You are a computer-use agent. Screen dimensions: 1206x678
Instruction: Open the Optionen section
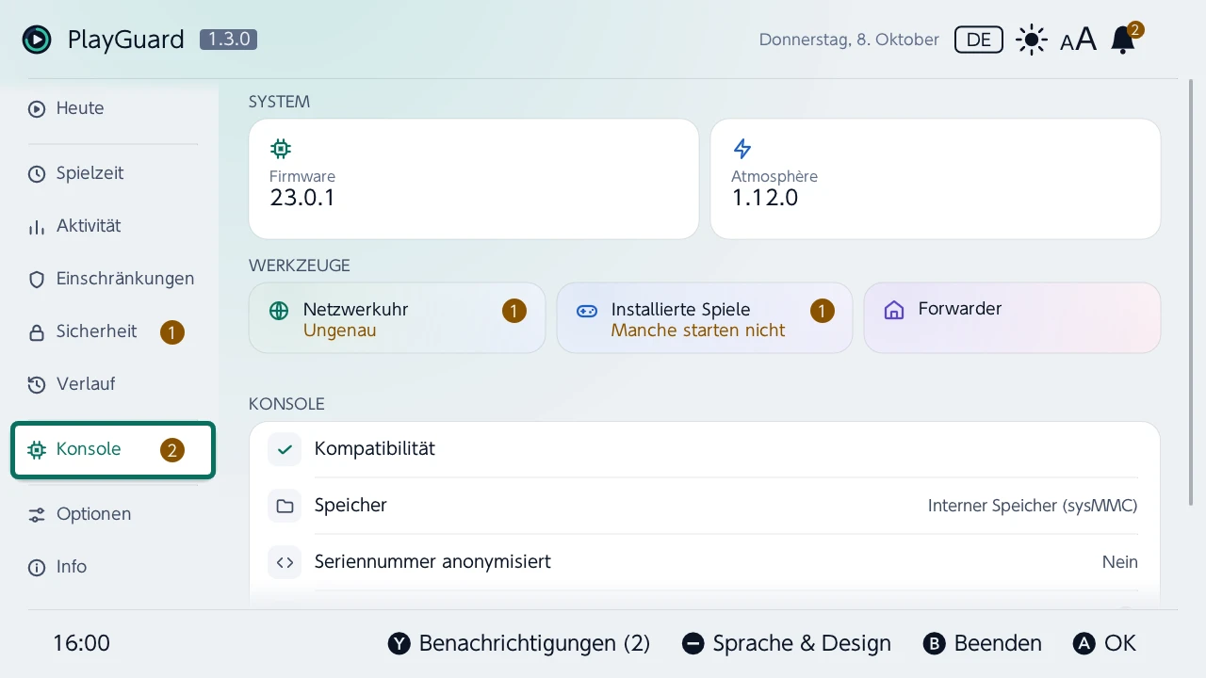(113, 514)
